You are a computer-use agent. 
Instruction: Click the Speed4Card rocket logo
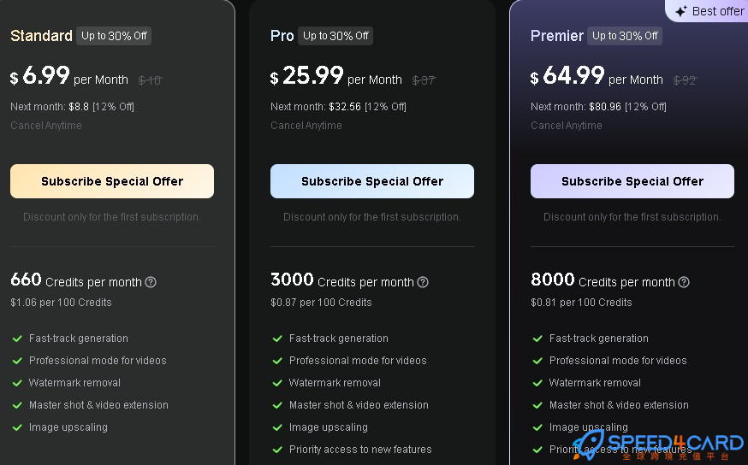(x=588, y=444)
